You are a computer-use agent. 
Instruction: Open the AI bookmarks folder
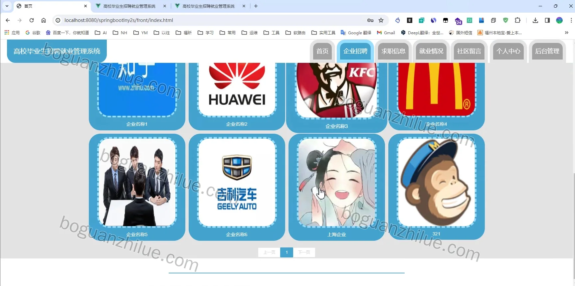coord(101,33)
